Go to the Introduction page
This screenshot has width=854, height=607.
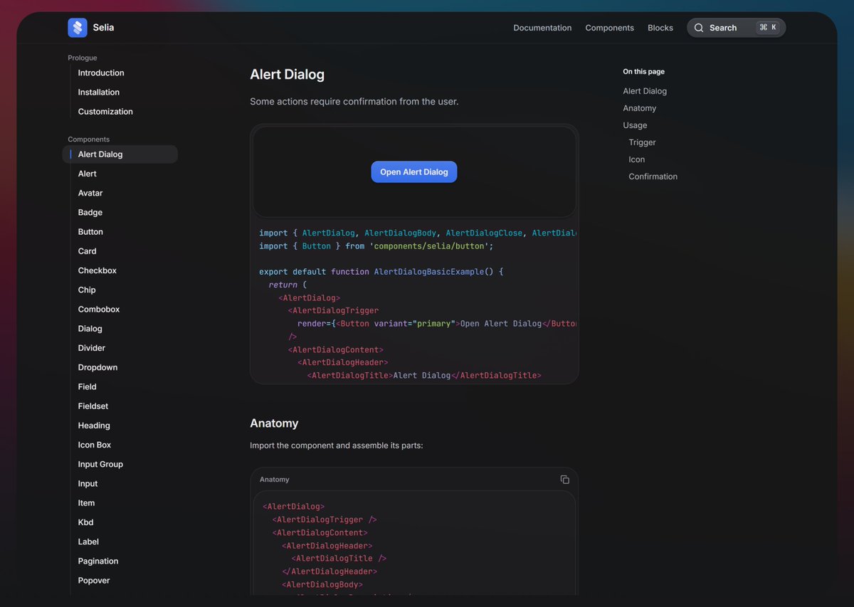point(101,73)
